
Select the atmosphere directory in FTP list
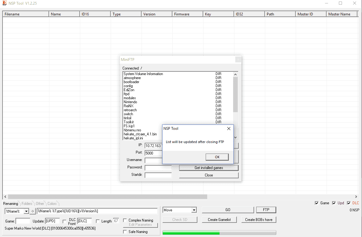[x=178, y=78]
